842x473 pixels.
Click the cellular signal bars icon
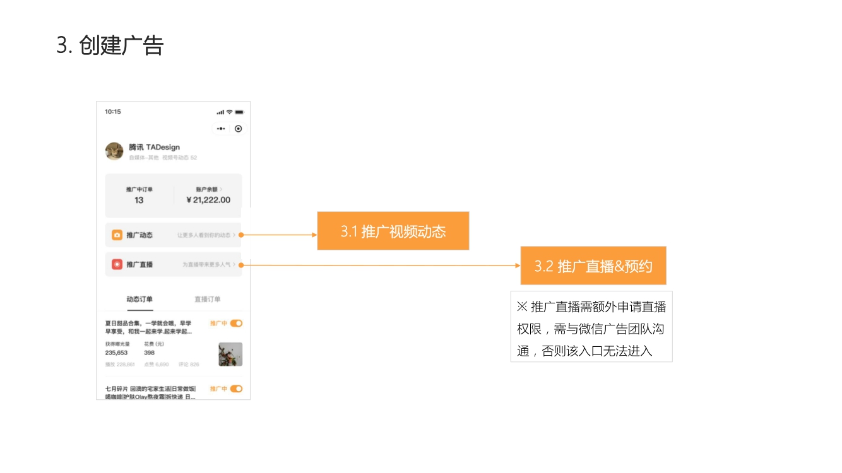pyautogui.click(x=220, y=112)
